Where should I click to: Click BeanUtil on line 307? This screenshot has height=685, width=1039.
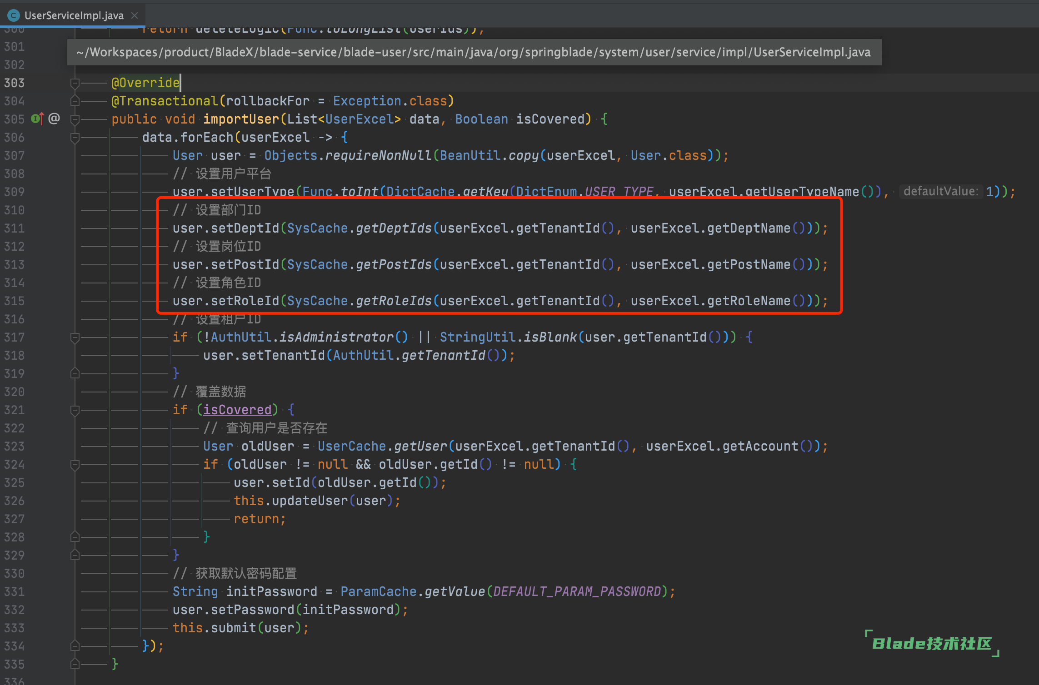pos(470,155)
